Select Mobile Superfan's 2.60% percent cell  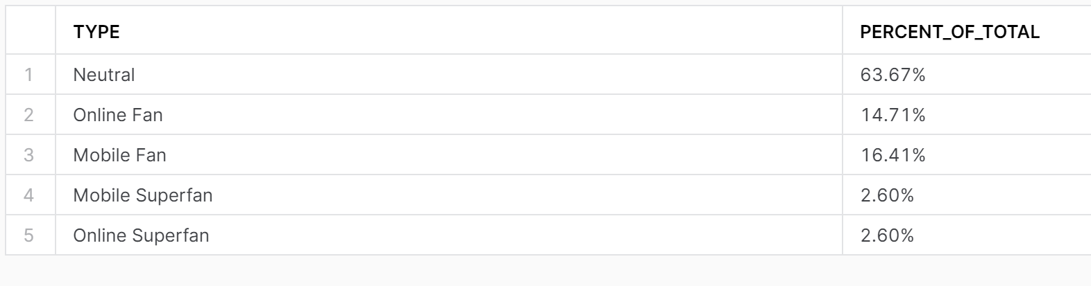point(887,195)
